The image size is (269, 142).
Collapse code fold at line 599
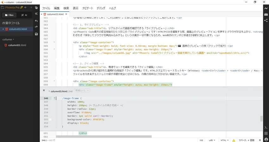54,81
